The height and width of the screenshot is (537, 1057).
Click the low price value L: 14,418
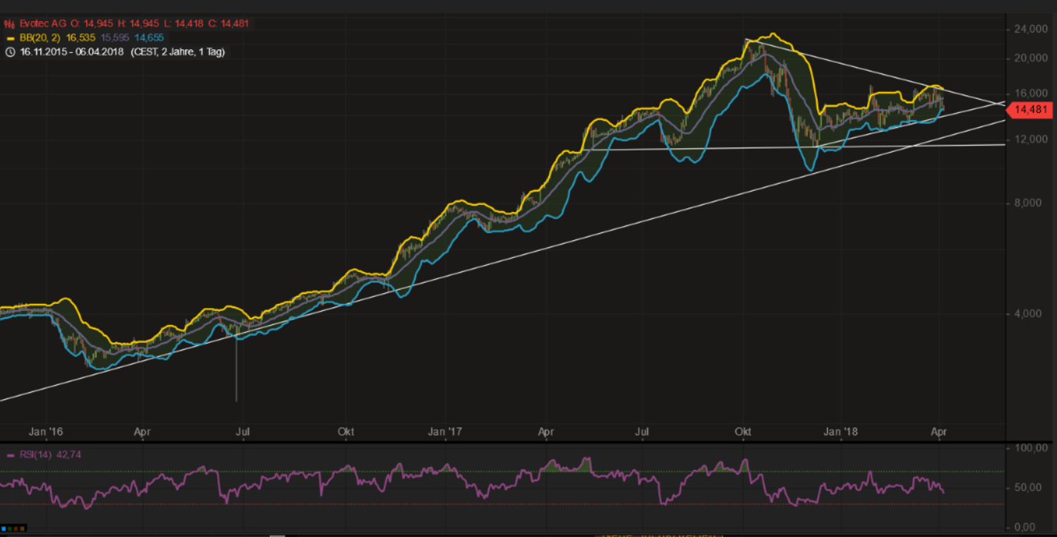(x=184, y=23)
